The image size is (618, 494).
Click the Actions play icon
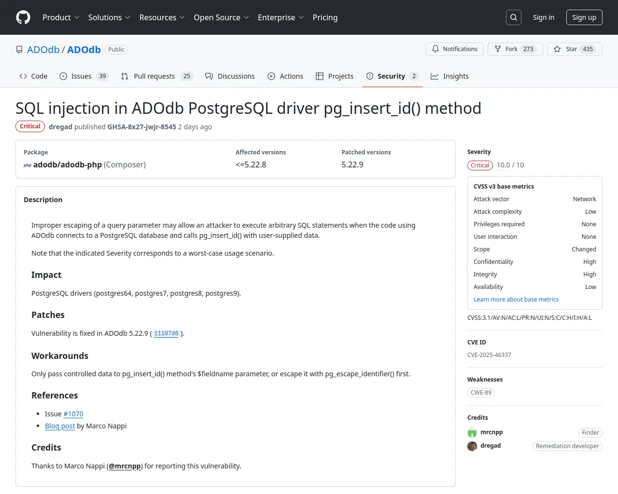click(x=271, y=76)
